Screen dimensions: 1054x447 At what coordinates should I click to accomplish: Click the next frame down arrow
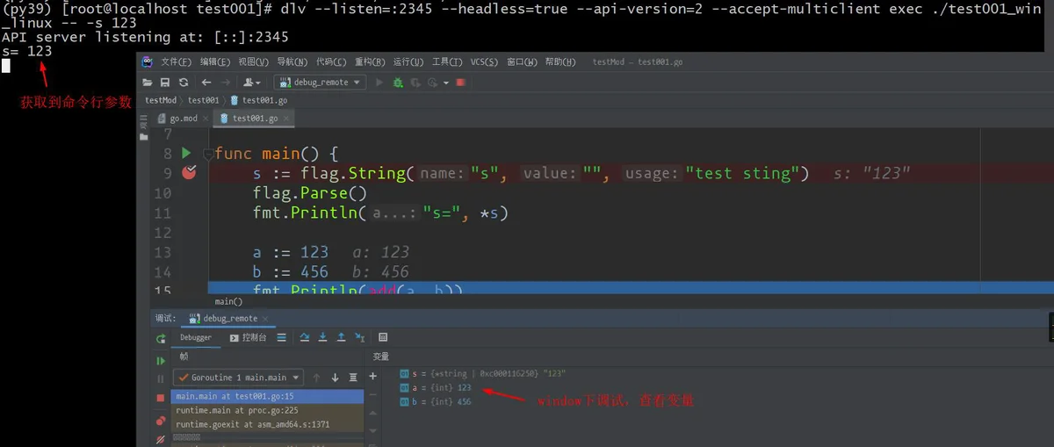pos(335,378)
